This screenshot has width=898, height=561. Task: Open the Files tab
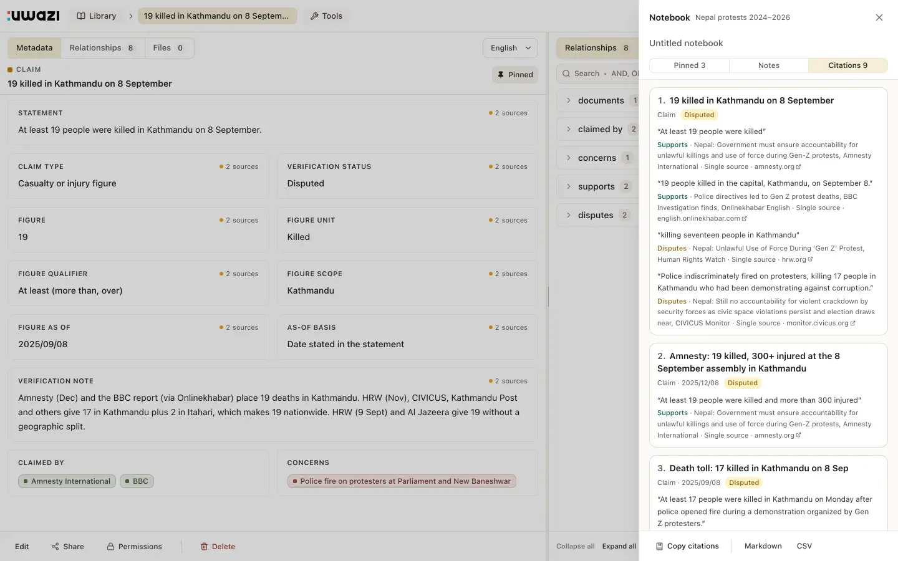[168, 48]
